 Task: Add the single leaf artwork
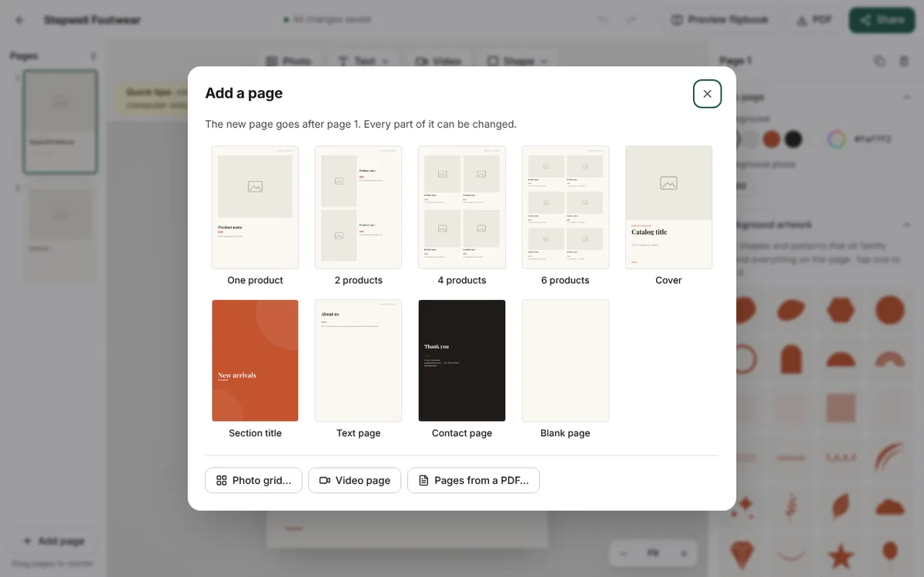(841, 507)
